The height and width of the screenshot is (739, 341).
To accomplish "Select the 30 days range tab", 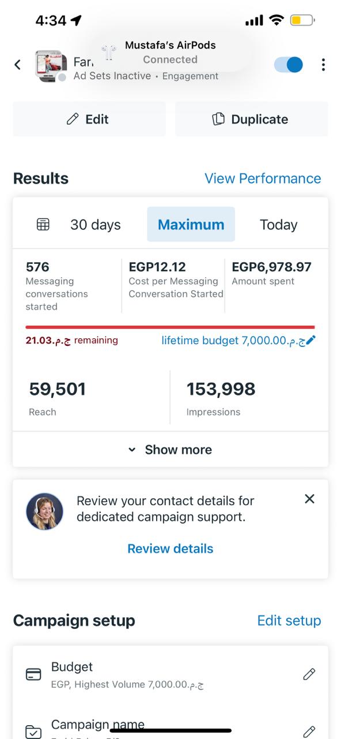I will [96, 225].
